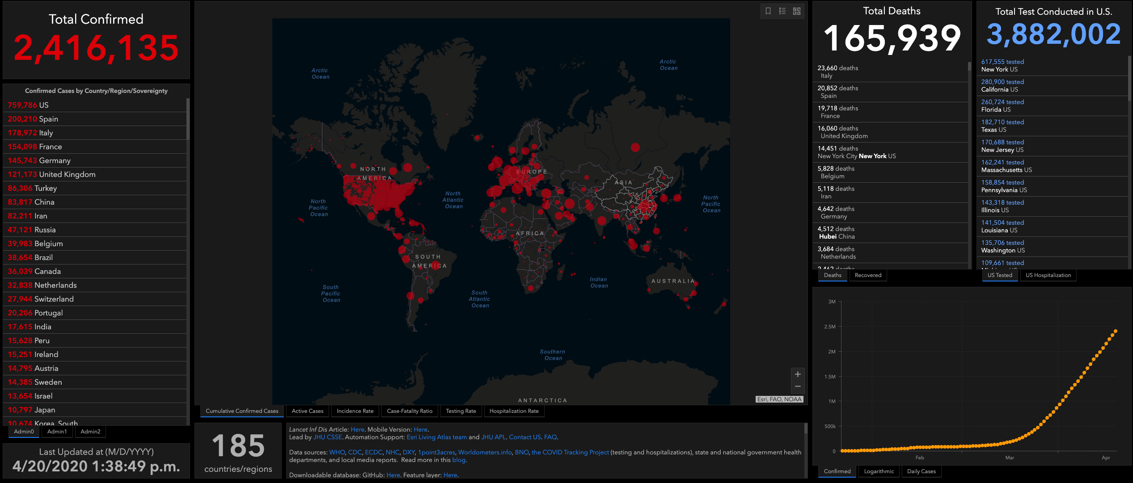1133x483 pixels.
Task: Open the Incidence Rate map tab
Action: click(355, 411)
